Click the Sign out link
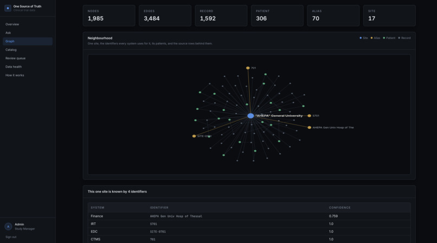Image resolution: width=437 pixels, height=243 pixels. [11, 237]
